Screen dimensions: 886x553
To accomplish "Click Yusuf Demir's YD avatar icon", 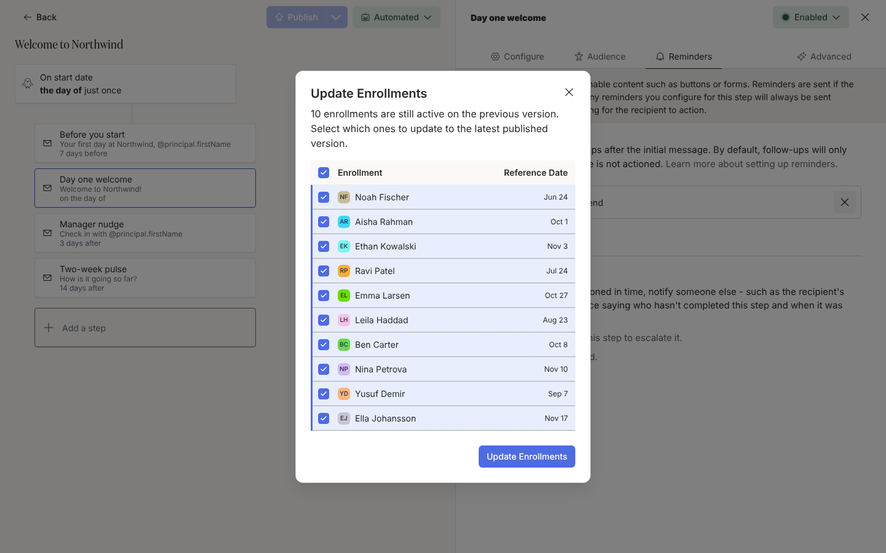I will [344, 394].
